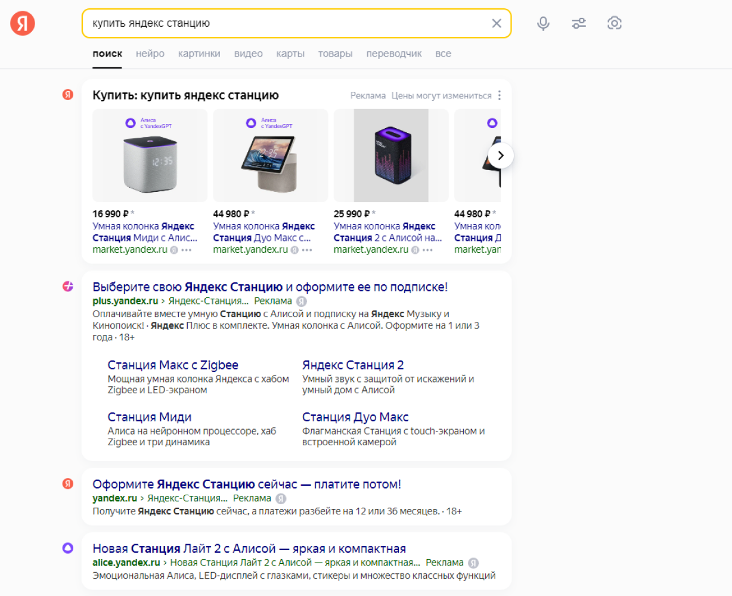Click the Yandex badge after yandex.ru Реклама

[281, 499]
